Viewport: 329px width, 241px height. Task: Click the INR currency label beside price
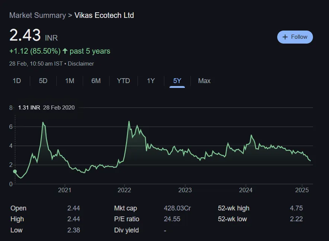51,38
